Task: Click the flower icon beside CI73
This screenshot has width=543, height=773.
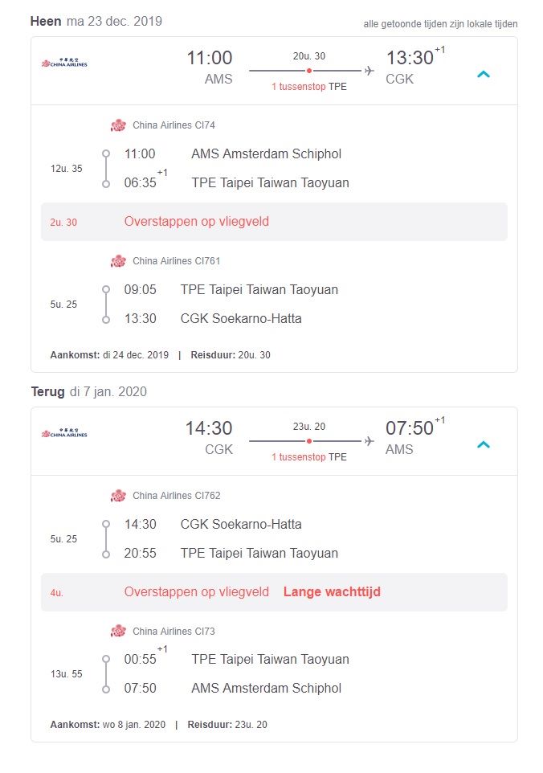Action: click(118, 631)
